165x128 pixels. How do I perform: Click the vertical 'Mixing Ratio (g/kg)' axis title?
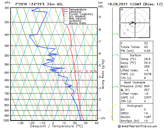103,74
